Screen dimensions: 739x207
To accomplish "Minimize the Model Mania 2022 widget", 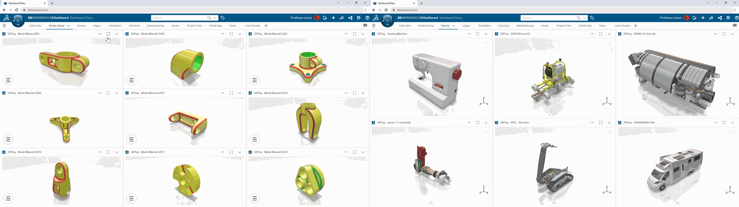I will 223,34.
